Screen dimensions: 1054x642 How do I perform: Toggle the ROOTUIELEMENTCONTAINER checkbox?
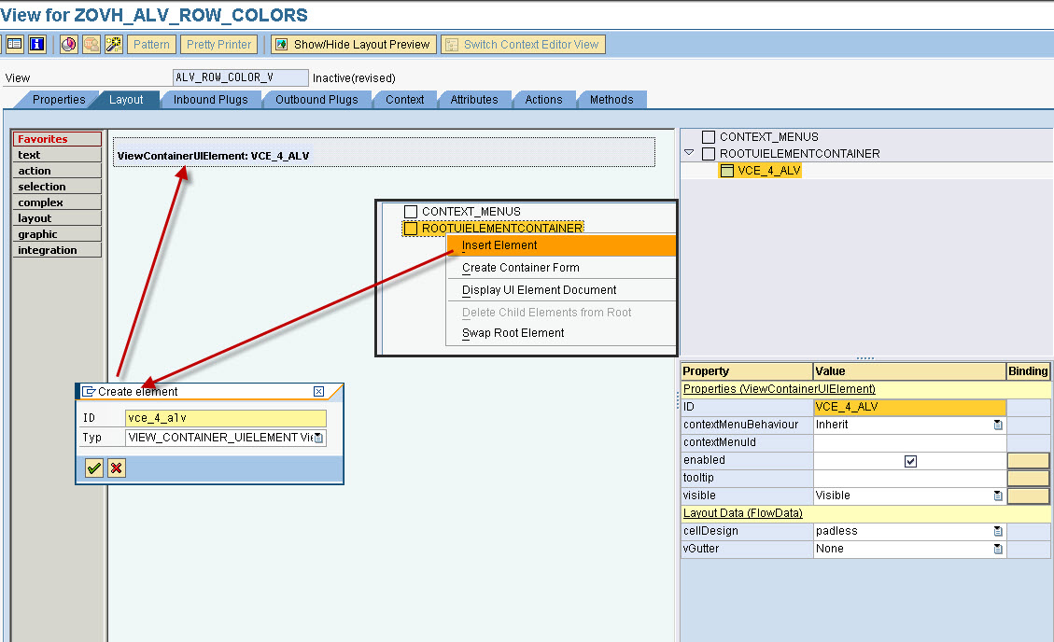[707, 153]
